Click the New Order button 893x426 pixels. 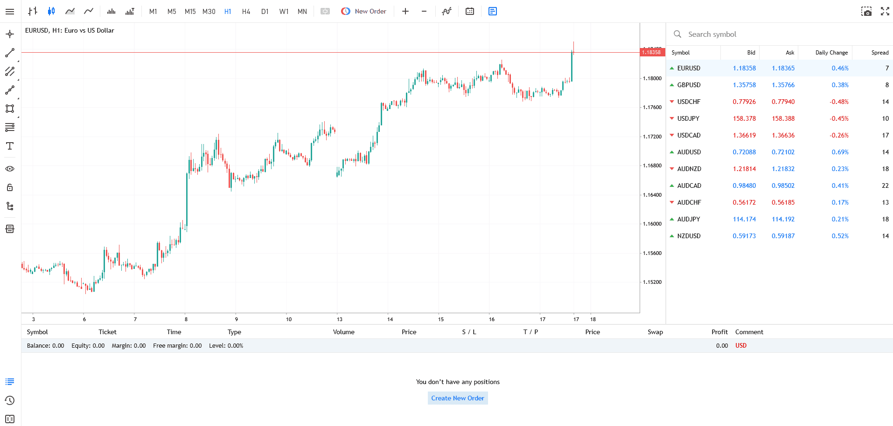click(363, 11)
